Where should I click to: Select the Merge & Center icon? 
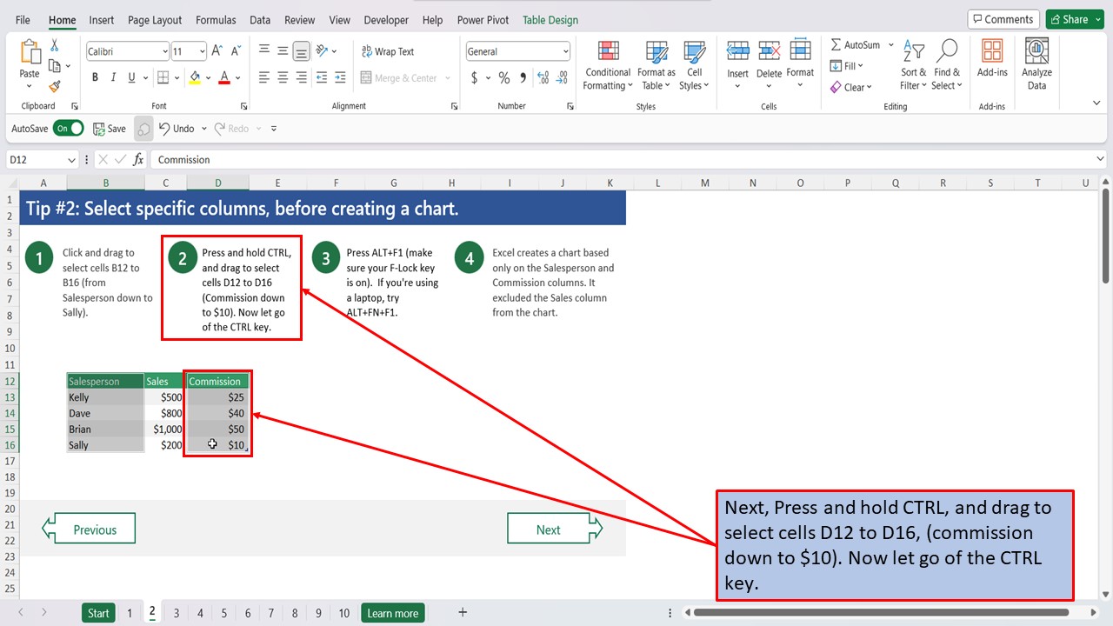coord(400,77)
